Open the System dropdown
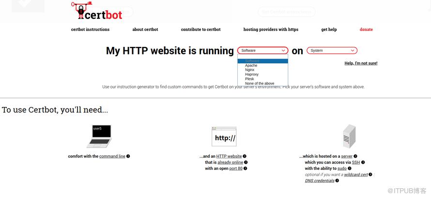Viewport: 431px width, 198px height. coord(332,50)
